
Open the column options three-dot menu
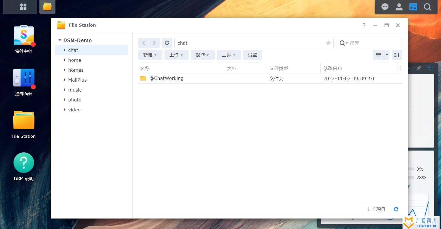coord(400,68)
